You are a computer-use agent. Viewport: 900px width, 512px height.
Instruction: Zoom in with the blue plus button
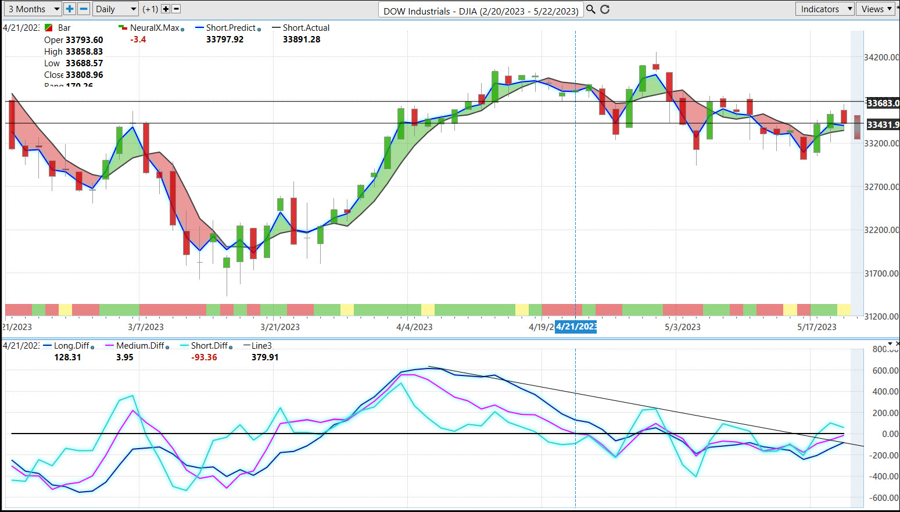(x=70, y=9)
